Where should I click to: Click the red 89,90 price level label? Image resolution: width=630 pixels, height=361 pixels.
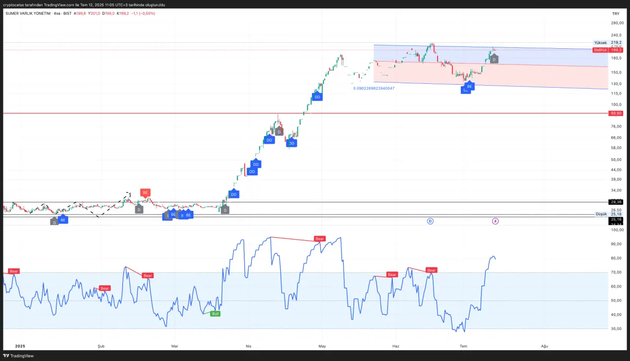click(616, 113)
